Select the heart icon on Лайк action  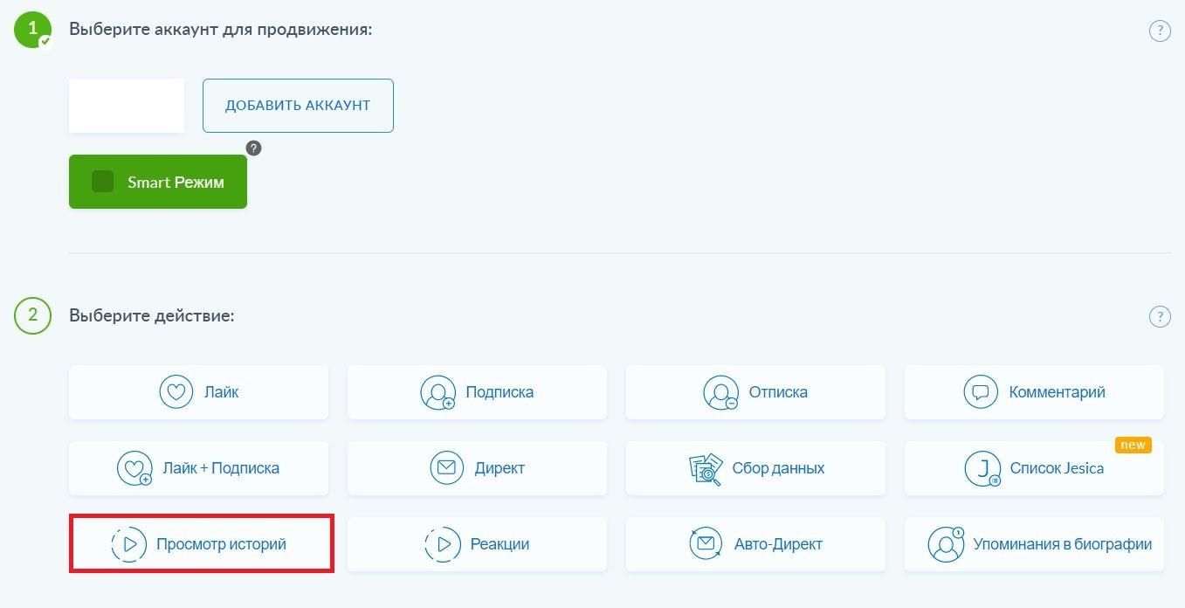(176, 391)
